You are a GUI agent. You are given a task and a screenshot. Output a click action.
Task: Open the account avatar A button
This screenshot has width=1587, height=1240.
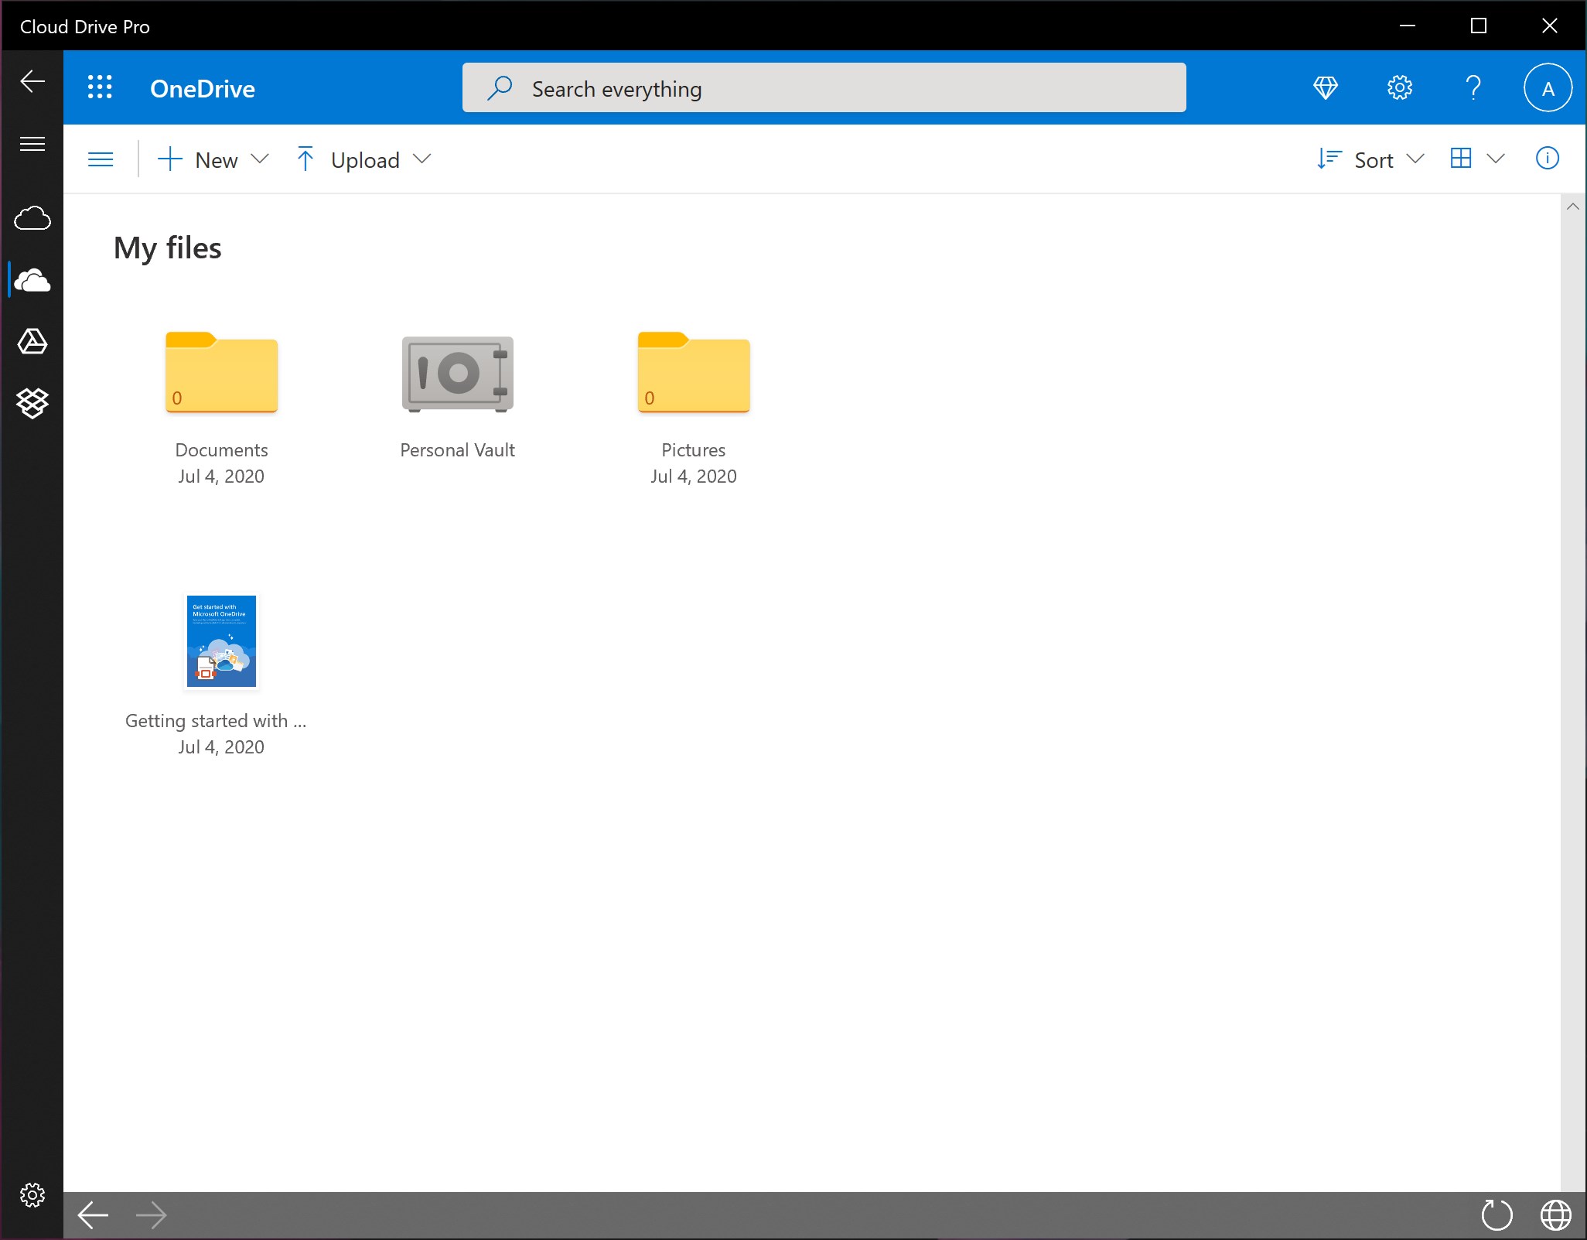point(1548,88)
